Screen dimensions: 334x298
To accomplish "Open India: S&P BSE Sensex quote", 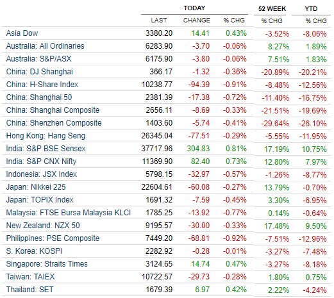I will coord(46,149).
